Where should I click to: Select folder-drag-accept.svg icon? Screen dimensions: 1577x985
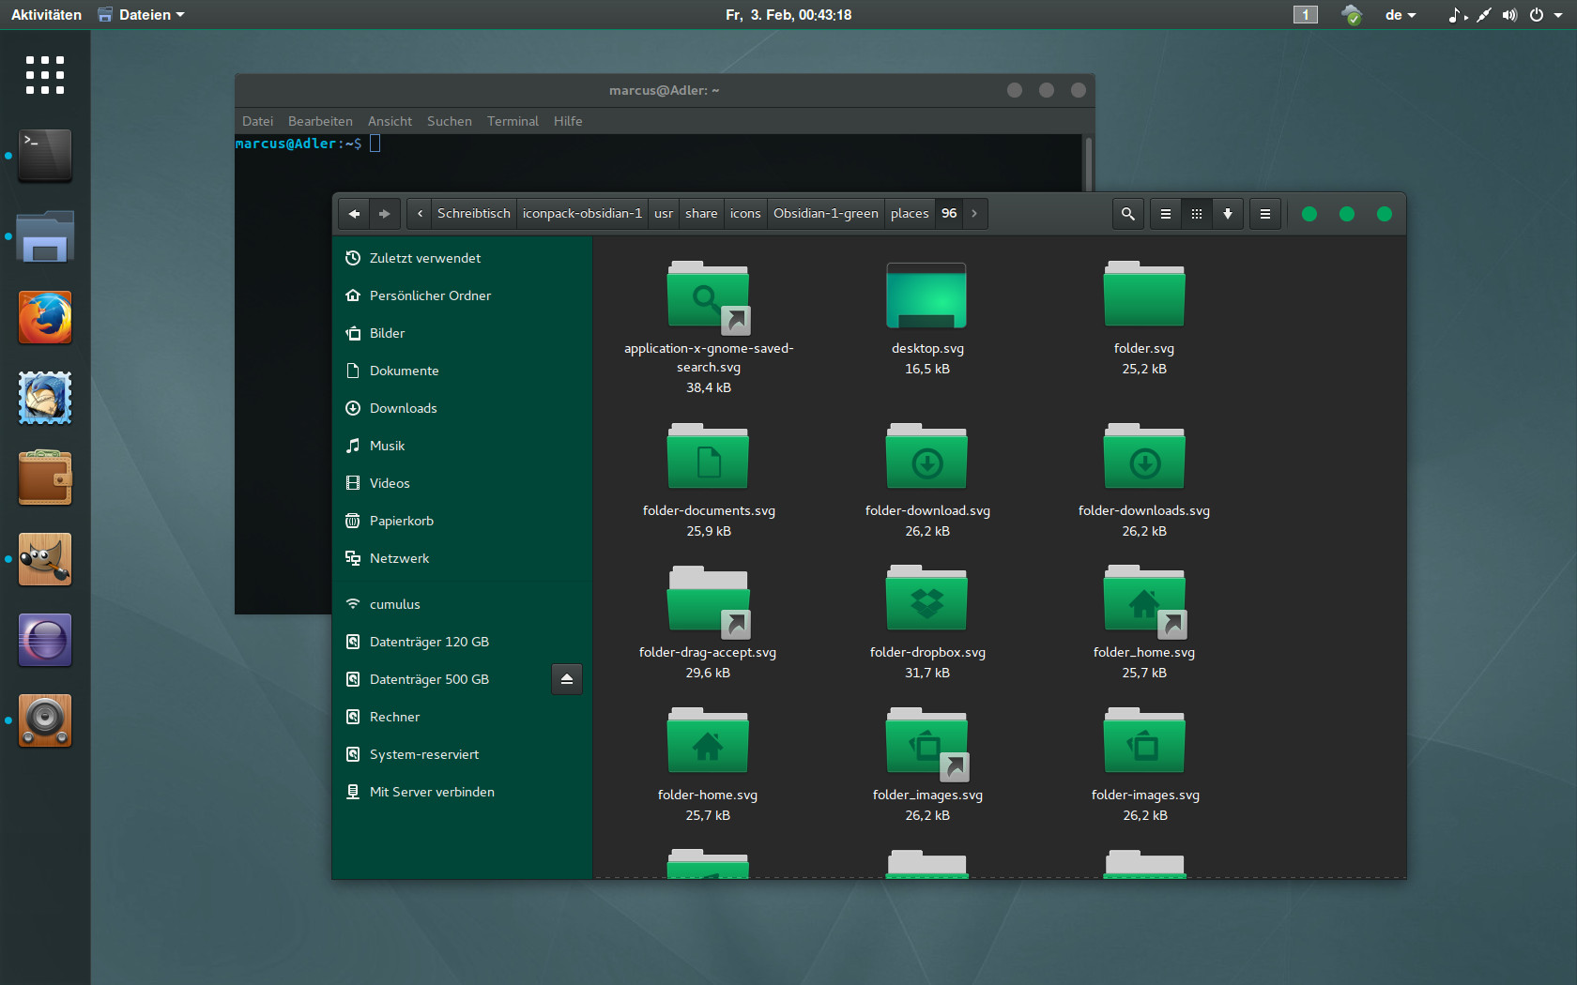[709, 601]
